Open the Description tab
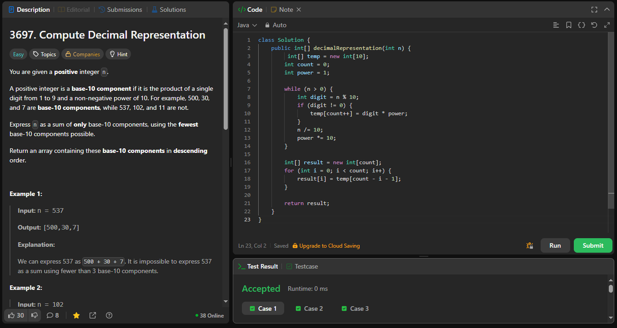Viewport: 617px width, 328px height. [x=29, y=9]
